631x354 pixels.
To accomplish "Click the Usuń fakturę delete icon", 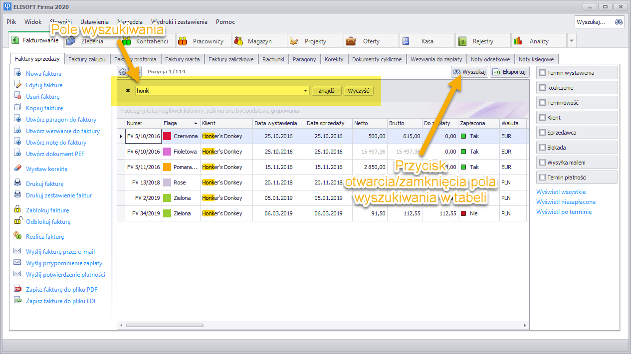I will click(17, 96).
